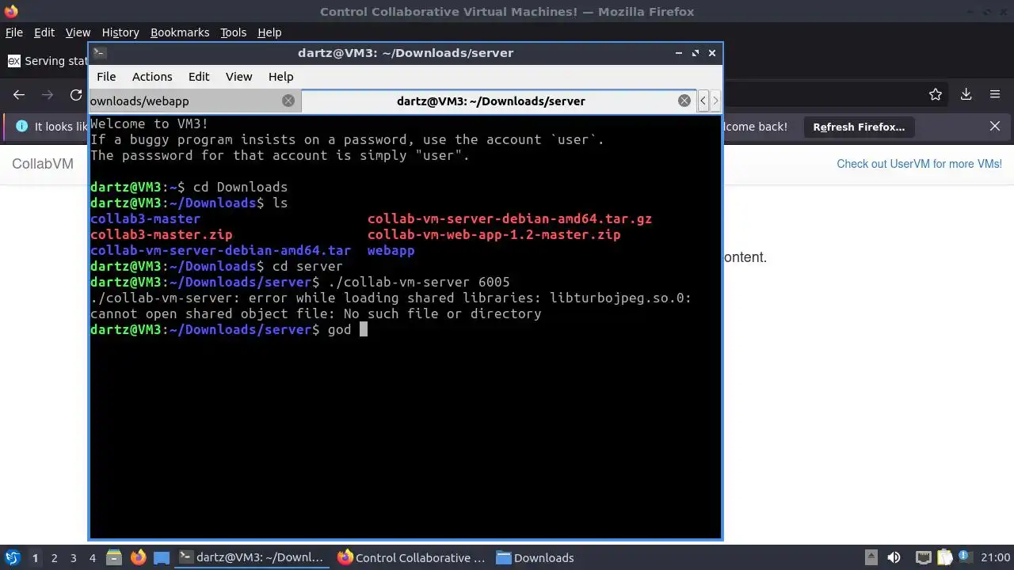This screenshot has height=570, width=1014.
Task: Open the volume speaker tray icon
Action: [894, 557]
